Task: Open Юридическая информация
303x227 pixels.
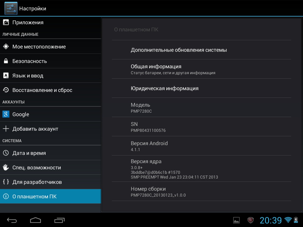Action: tap(165, 88)
